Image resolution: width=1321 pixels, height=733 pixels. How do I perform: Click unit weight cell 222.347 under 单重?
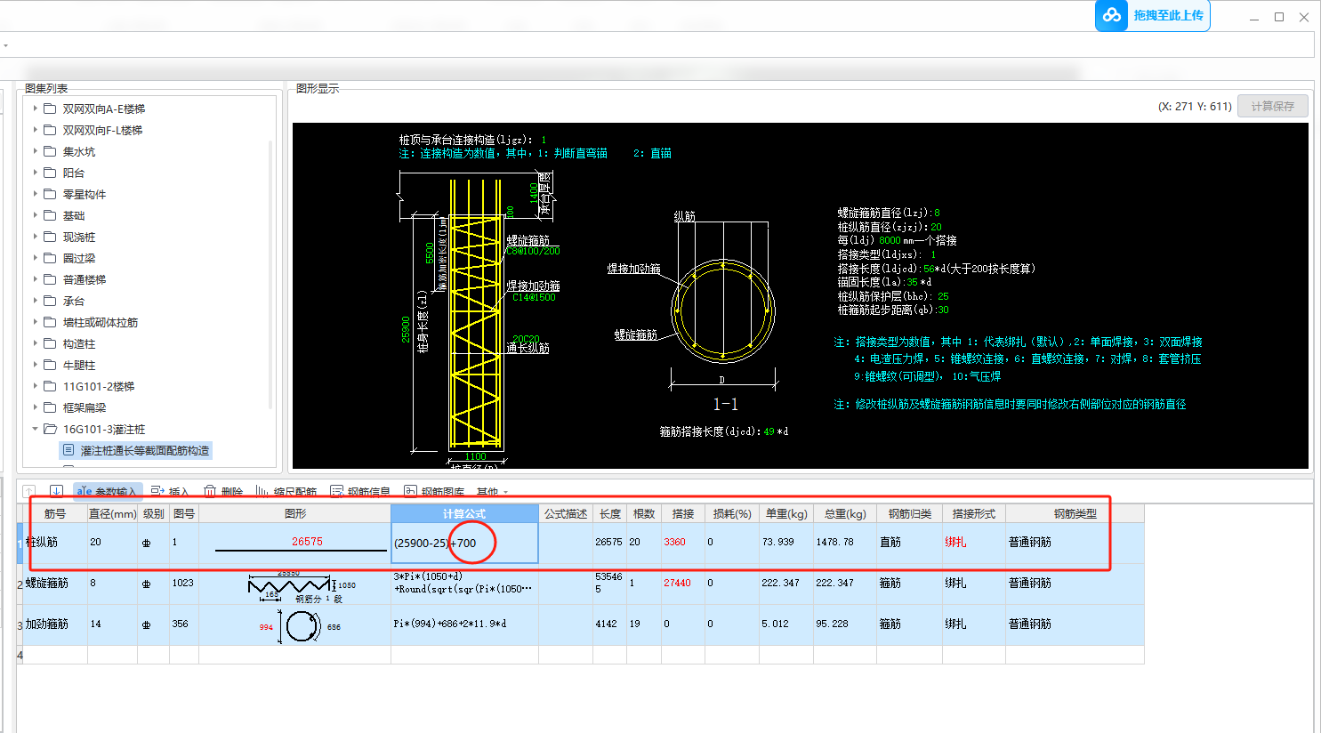[x=785, y=584]
